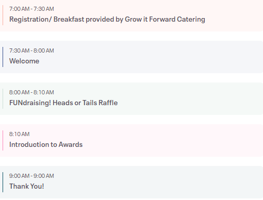This screenshot has width=263, height=200.
Task: Select the 9:00 AM - 9:00 AM time label
Action: tap(31, 176)
